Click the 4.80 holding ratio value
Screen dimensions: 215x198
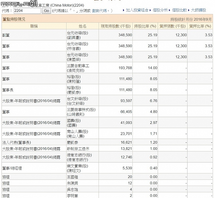[153, 112]
